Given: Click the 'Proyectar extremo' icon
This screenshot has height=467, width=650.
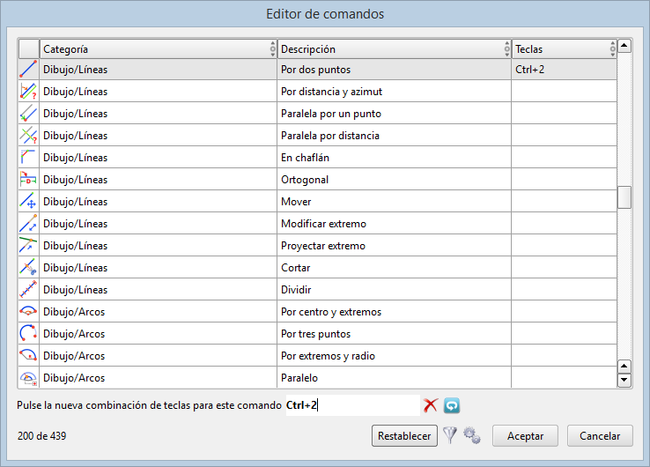Looking at the screenshot, I should coord(28,245).
